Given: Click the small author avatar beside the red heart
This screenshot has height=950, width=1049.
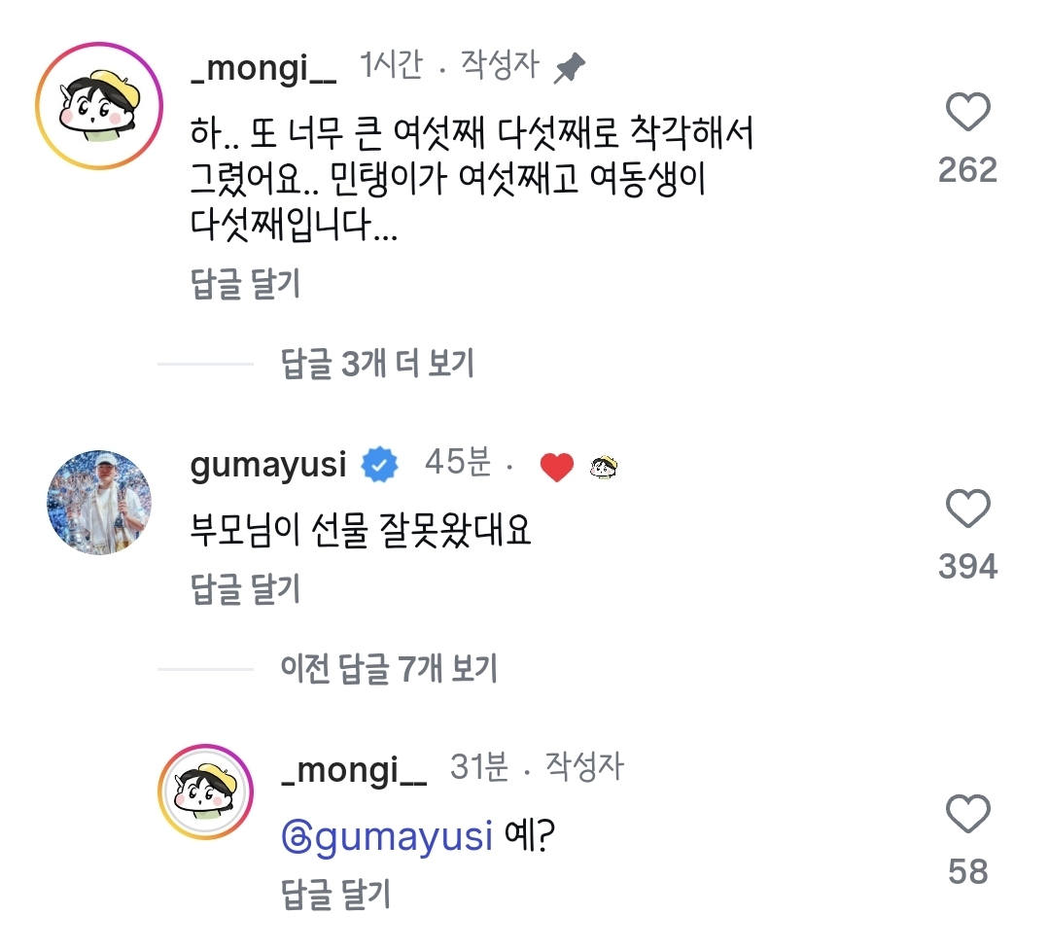Looking at the screenshot, I should coord(604,467).
